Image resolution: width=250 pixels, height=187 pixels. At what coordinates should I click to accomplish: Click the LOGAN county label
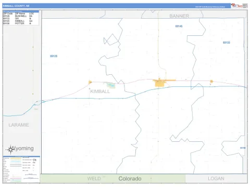[x=216, y=179]
